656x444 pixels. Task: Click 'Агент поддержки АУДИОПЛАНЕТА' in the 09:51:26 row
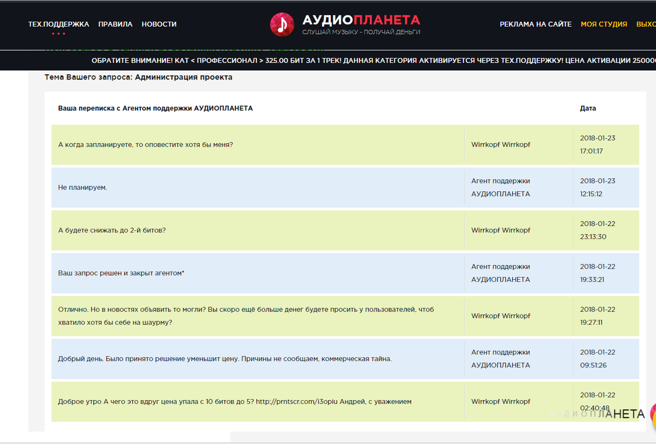(501, 359)
